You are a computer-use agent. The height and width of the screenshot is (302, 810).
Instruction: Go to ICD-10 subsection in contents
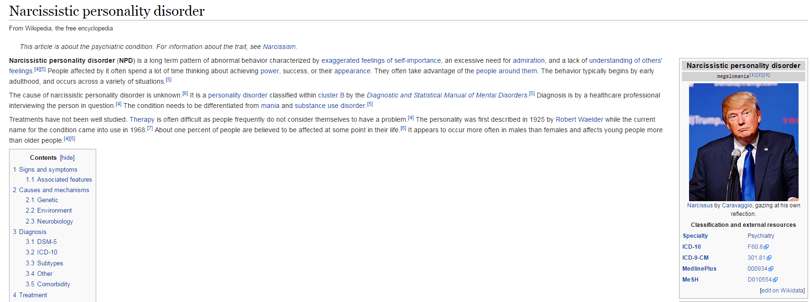pos(41,252)
